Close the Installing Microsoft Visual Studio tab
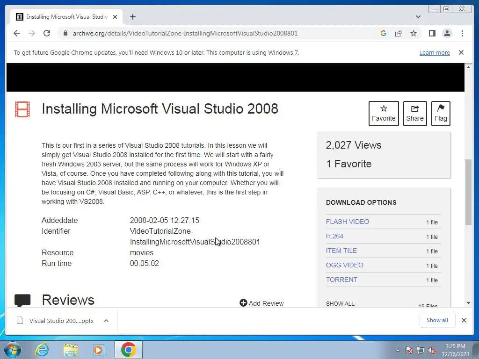This screenshot has height=359, width=479. 115,17
